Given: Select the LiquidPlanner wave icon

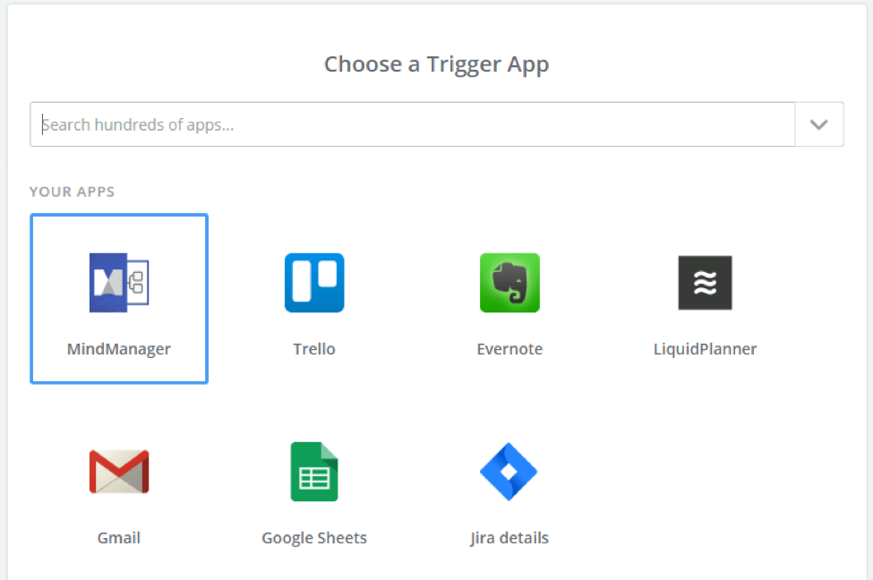Looking at the screenshot, I should [705, 283].
